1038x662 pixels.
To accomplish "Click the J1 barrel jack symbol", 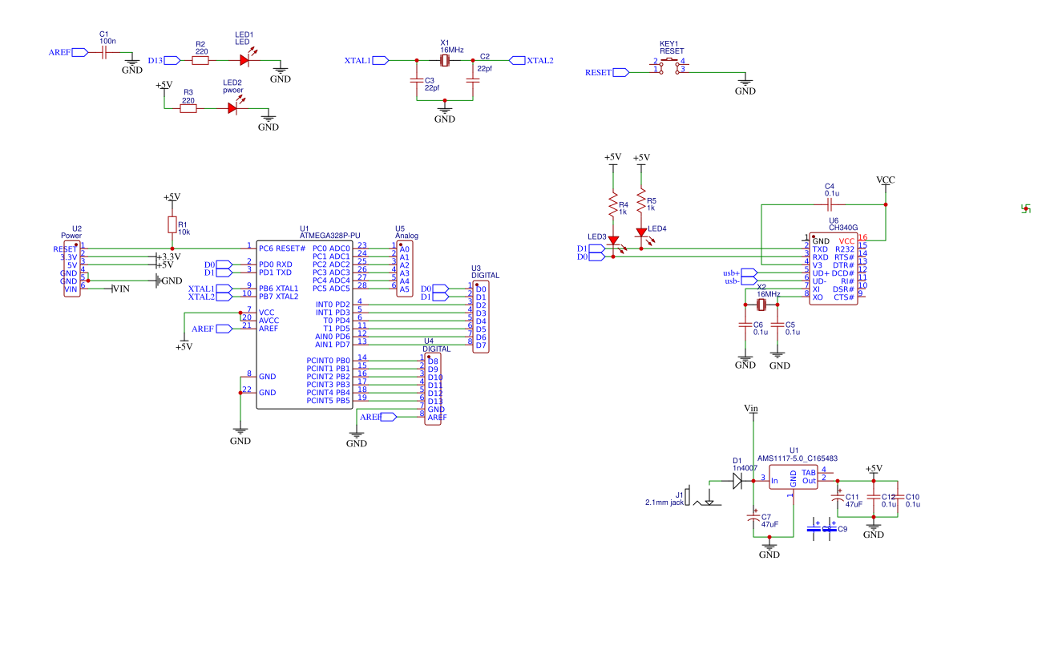I will (x=704, y=495).
